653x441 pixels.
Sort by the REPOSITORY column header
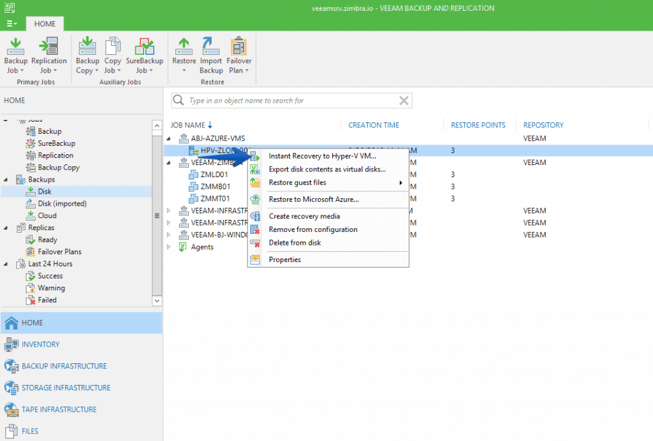click(x=543, y=125)
